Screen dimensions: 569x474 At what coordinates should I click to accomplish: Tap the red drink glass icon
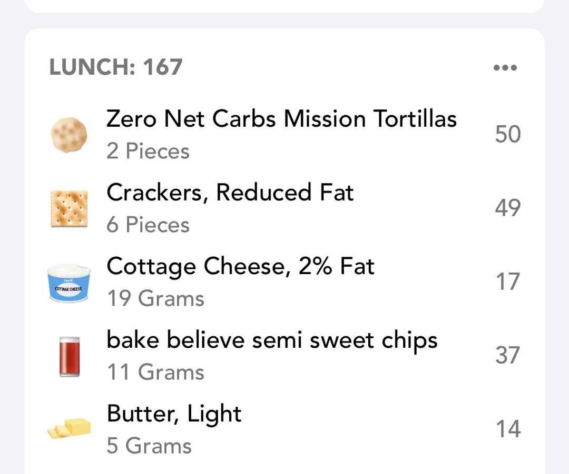point(70,357)
